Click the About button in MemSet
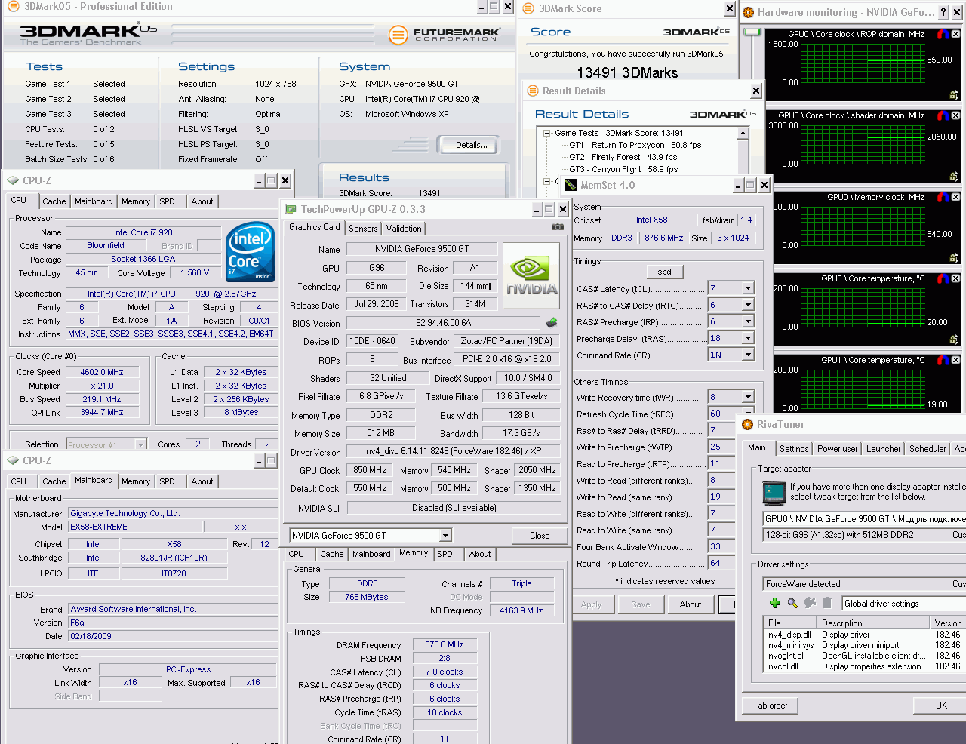The height and width of the screenshot is (744, 966). coord(691,604)
